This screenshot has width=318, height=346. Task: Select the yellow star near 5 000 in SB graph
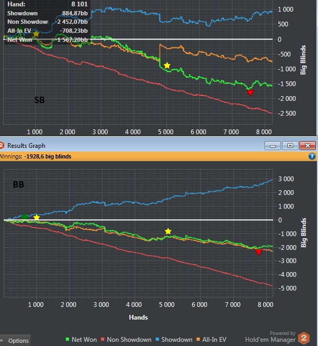tap(167, 66)
